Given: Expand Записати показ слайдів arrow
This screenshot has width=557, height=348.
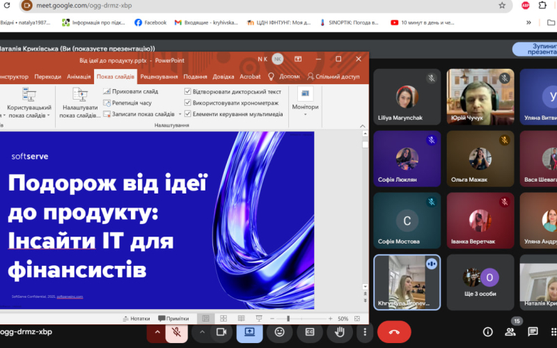Looking at the screenshot, I should (x=179, y=114).
